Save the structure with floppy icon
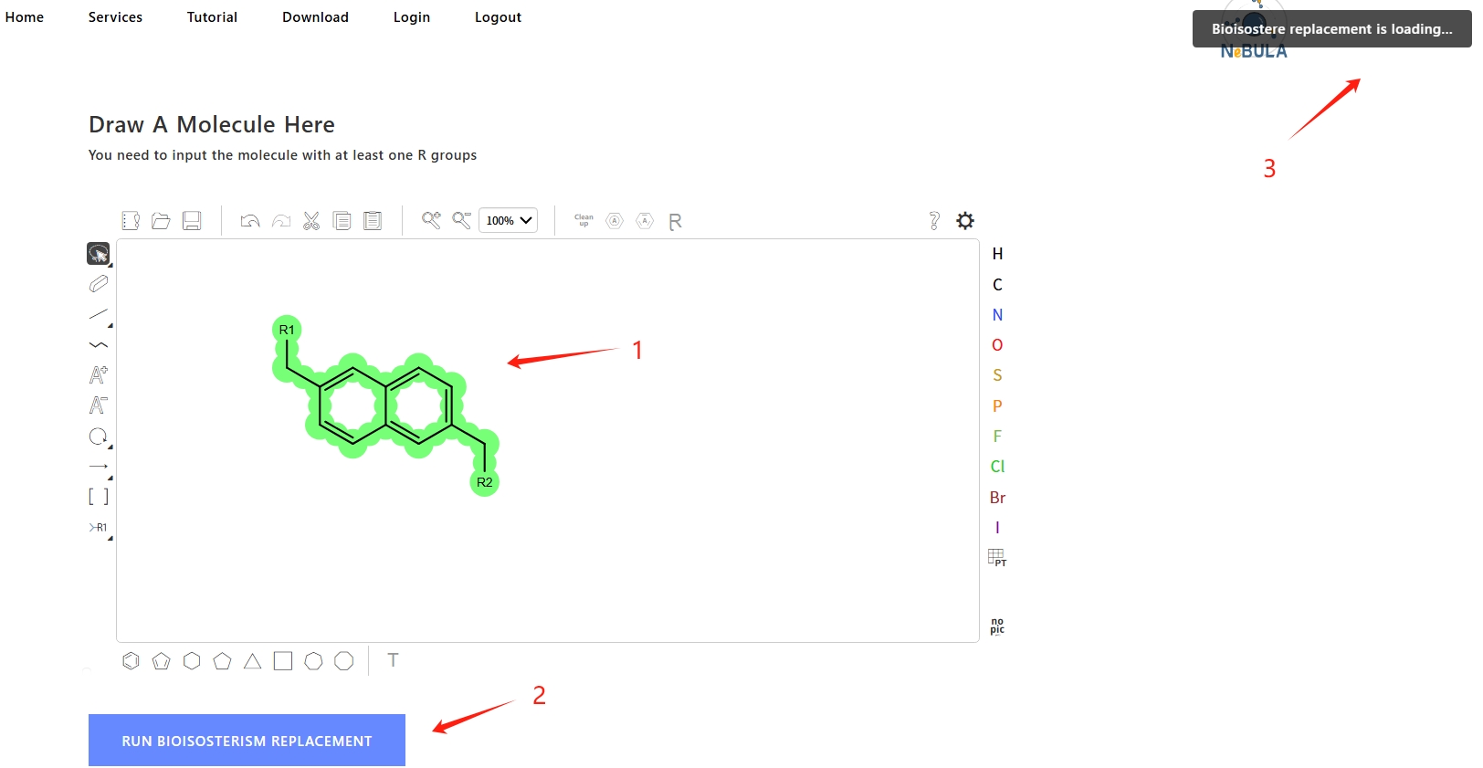This screenshot has height=768, width=1483. 192,220
